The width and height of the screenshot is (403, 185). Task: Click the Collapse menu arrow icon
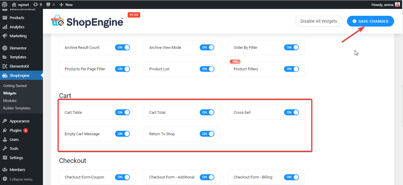pos(5,179)
